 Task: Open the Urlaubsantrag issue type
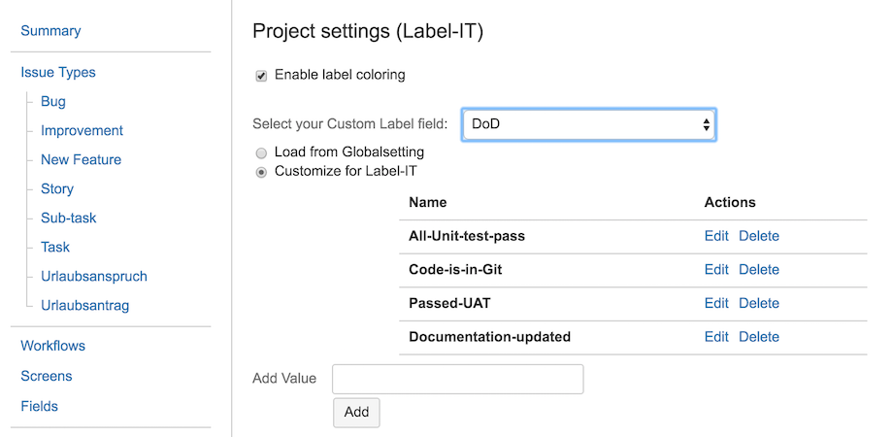[x=84, y=306]
